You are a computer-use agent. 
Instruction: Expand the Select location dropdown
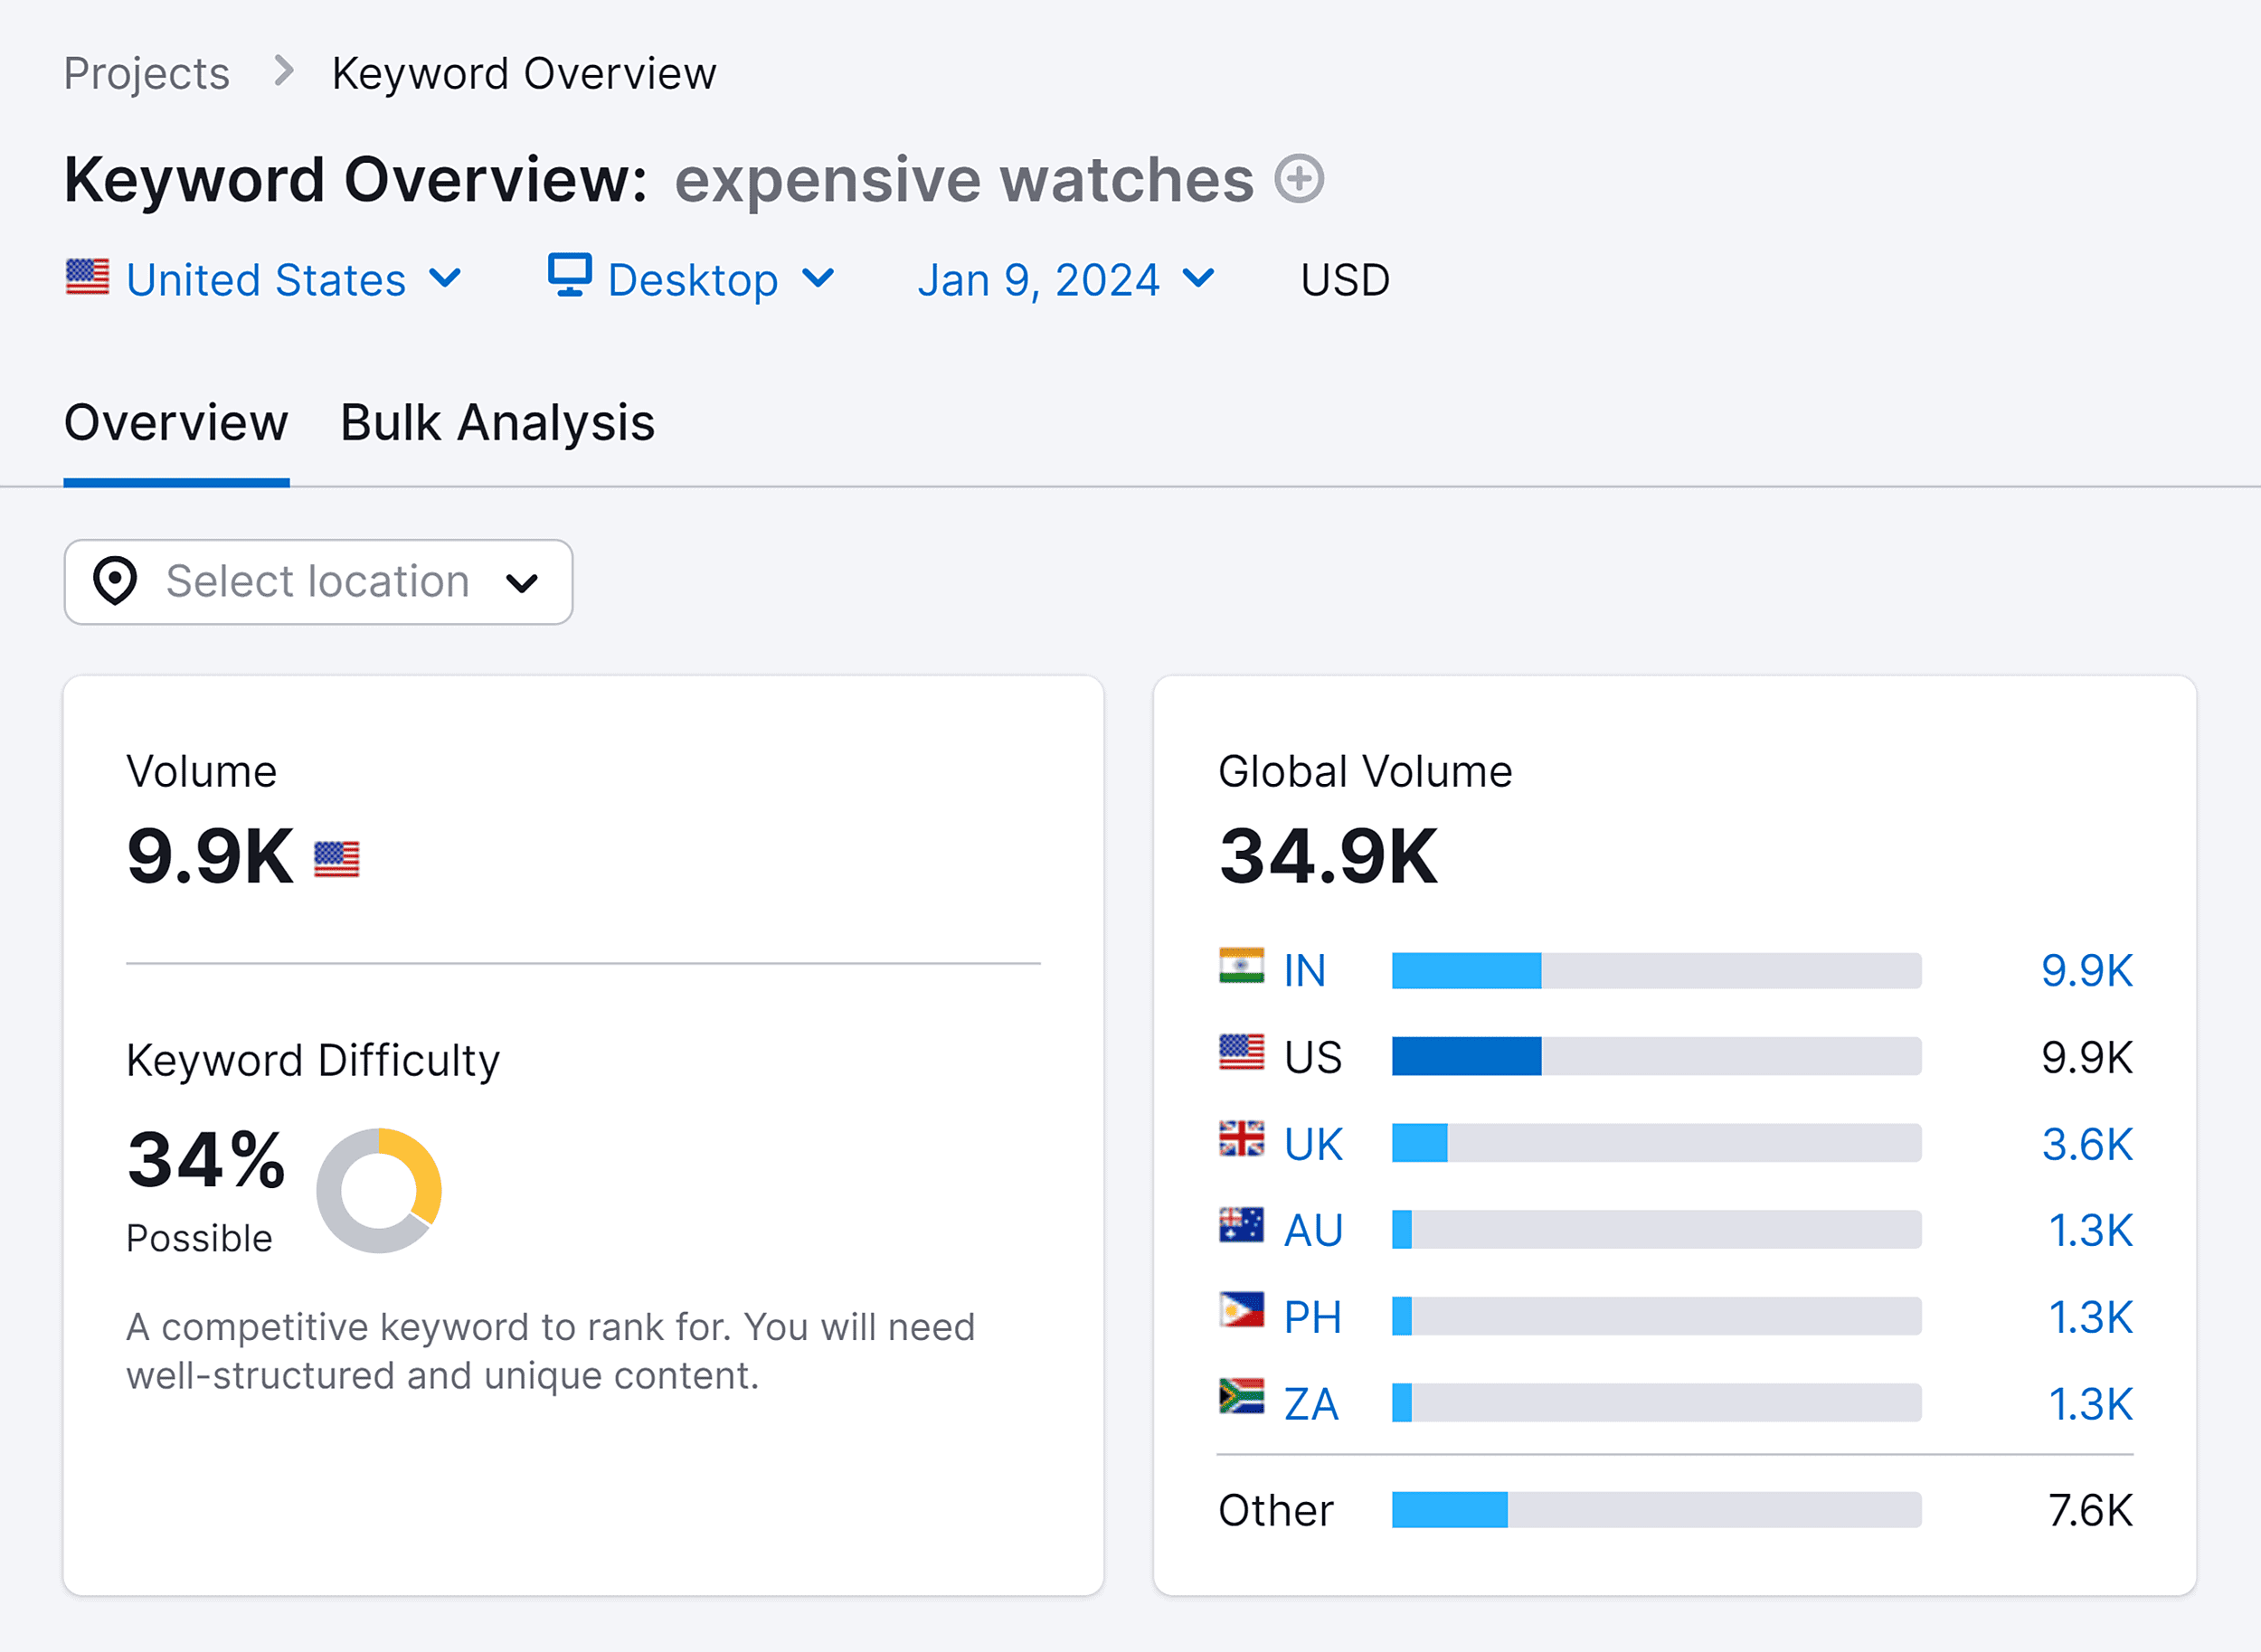[319, 581]
